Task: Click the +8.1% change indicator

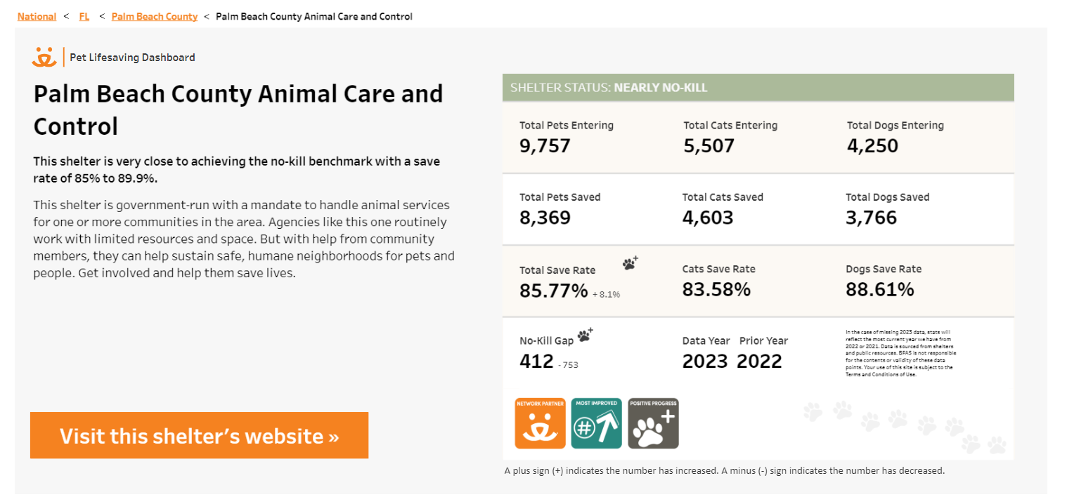Action: (605, 294)
